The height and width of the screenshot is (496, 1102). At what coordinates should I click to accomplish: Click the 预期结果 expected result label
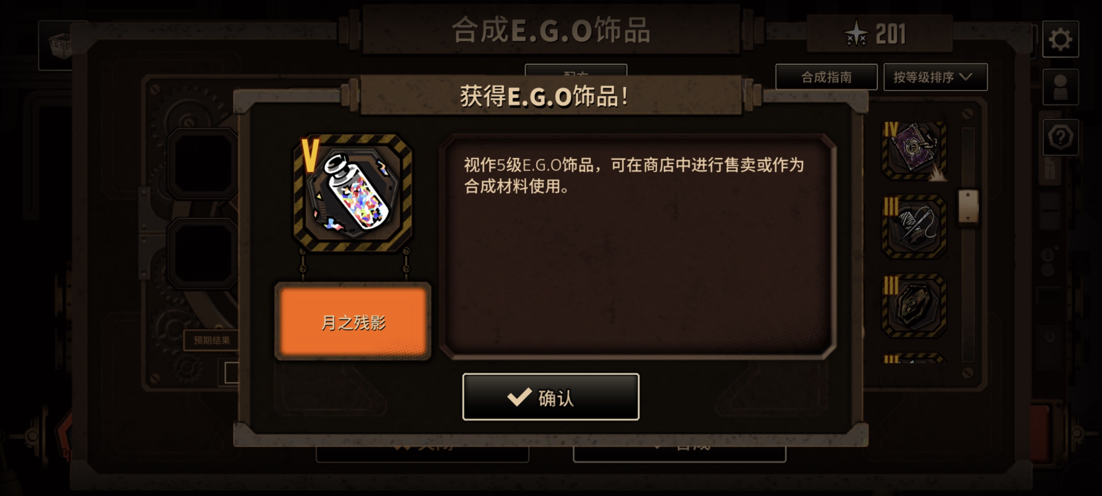click(211, 340)
